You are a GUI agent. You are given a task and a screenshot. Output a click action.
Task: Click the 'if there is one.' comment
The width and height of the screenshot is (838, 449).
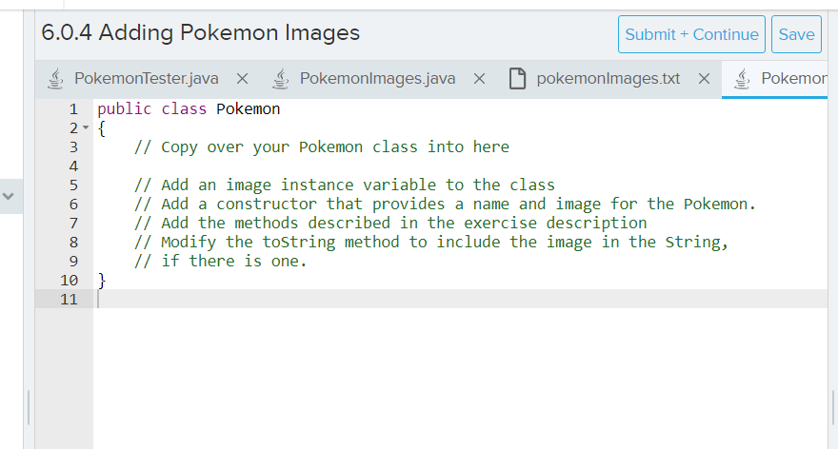(x=221, y=261)
